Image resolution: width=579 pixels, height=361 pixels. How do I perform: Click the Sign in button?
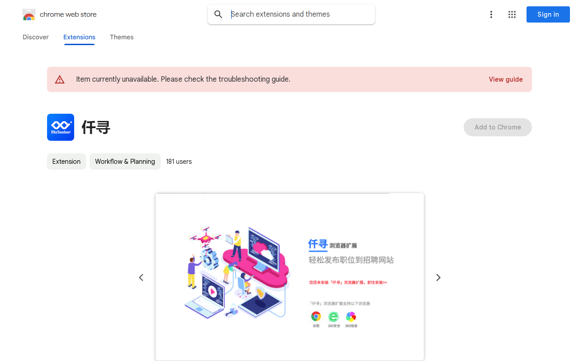pyautogui.click(x=548, y=14)
